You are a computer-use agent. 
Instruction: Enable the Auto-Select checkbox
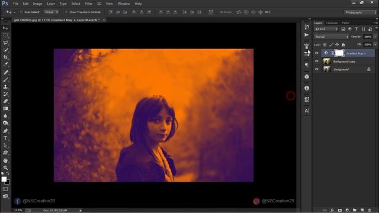pyautogui.click(x=21, y=12)
